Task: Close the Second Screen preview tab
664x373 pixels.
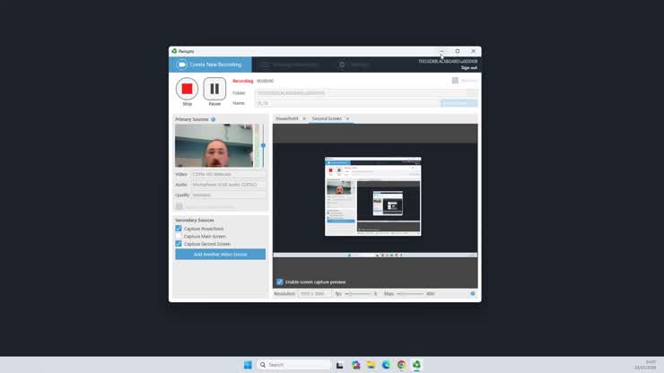Action: pos(347,118)
